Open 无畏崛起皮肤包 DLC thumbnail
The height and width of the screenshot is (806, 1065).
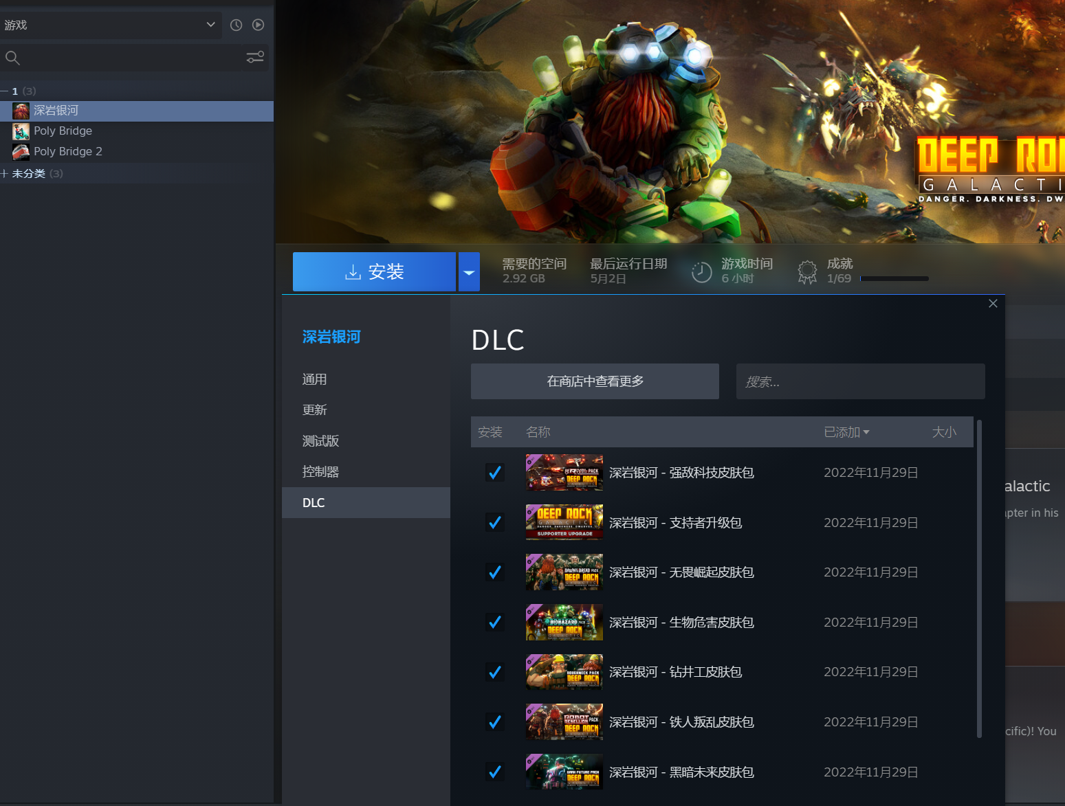pos(564,572)
